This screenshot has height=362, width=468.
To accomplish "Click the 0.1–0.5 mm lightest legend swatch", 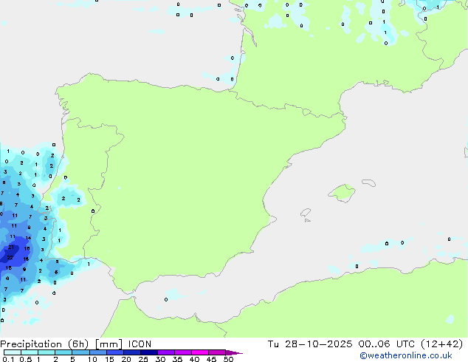I will click(x=13, y=352).
